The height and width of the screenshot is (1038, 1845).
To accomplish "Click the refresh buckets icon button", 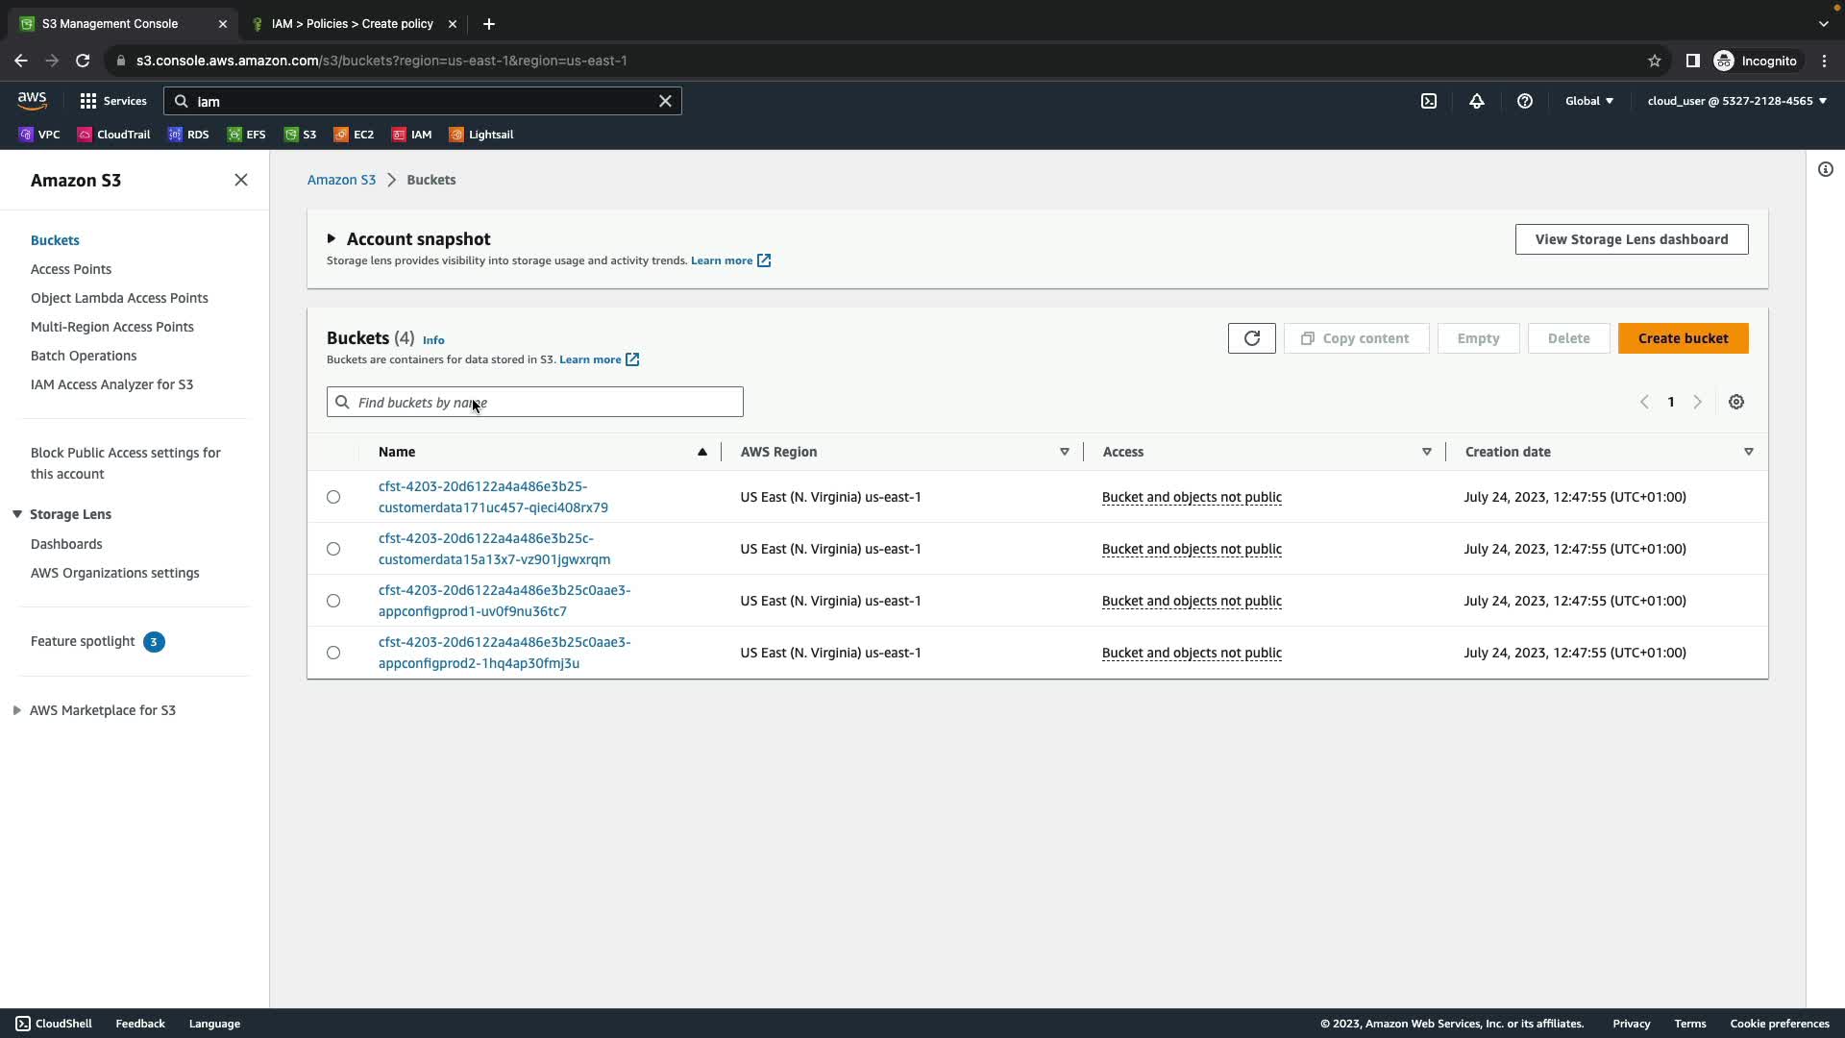I will pyautogui.click(x=1251, y=338).
